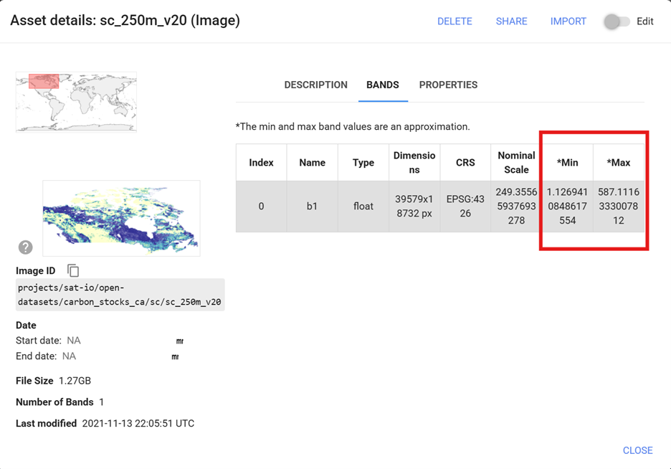Open the PROPERTIES tab
Screen dimensions: 671x469
click(x=448, y=85)
